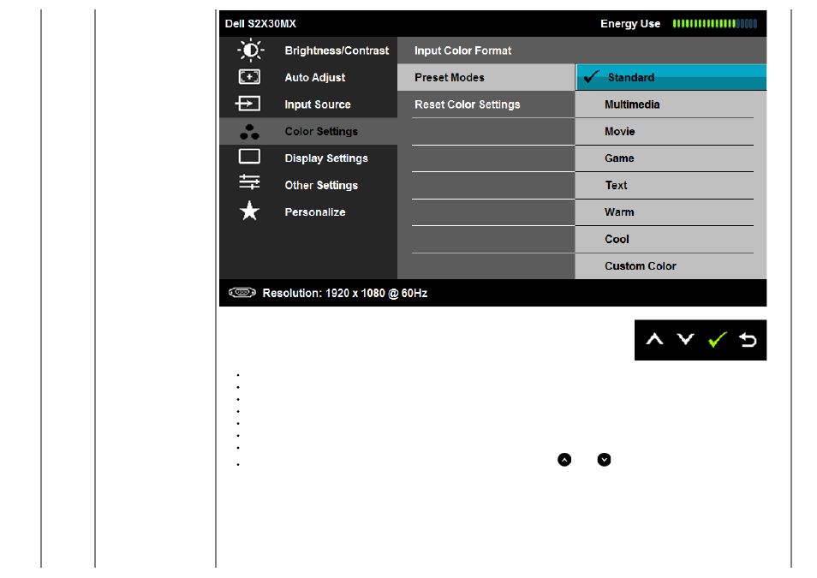Open the Brightness/Contrast menu

[308, 51]
